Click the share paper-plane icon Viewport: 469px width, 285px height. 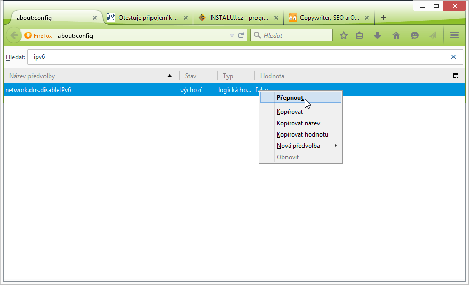coord(432,35)
